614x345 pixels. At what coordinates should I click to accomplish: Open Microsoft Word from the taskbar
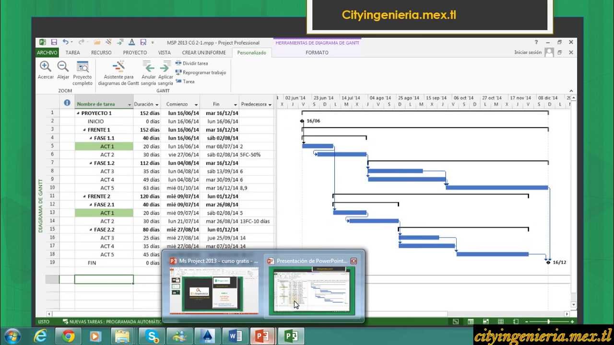tap(236, 336)
